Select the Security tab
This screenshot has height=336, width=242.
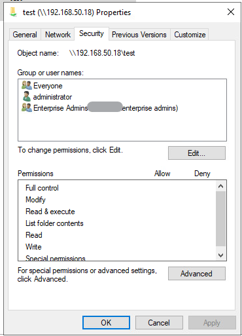tap(92, 33)
